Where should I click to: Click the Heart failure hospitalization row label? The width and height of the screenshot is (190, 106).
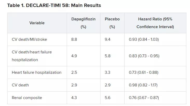37,72
